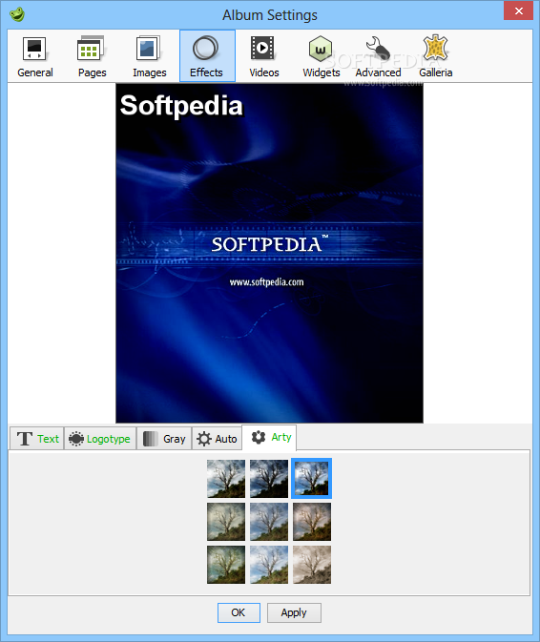The height and width of the screenshot is (642, 540).
Task: Pick the highlighted blue-sky tree filter thumbnail
Action: (x=312, y=479)
